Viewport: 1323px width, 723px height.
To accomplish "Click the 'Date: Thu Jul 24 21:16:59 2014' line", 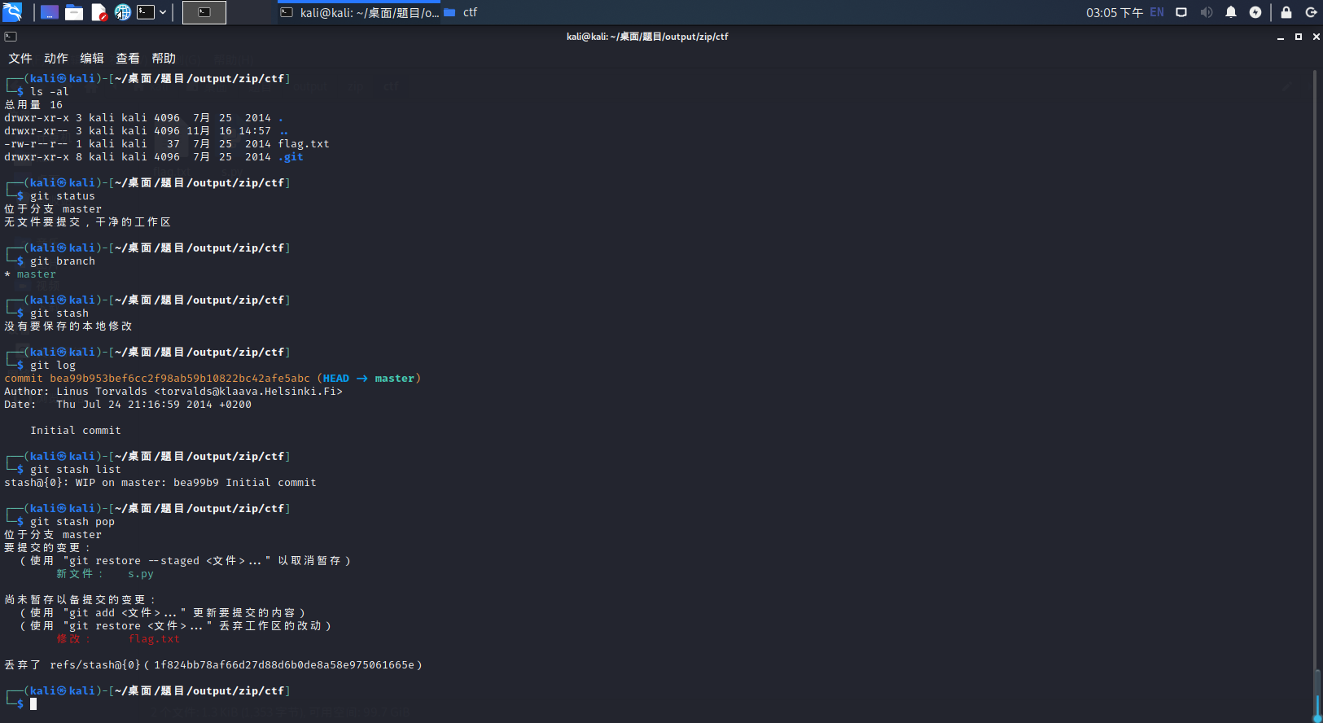I will [x=128, y=405].
